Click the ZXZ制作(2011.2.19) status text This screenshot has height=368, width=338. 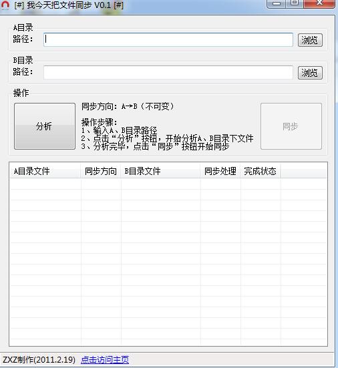[x=39, y=359]
